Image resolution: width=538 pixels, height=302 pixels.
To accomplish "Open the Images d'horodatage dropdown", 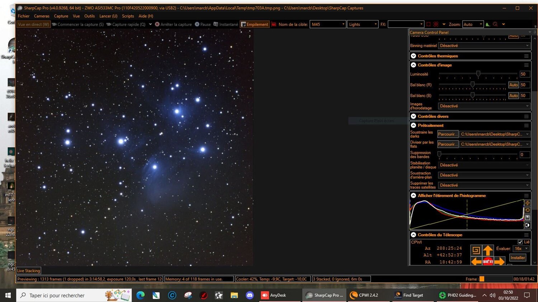I will (x=484, y=106).
